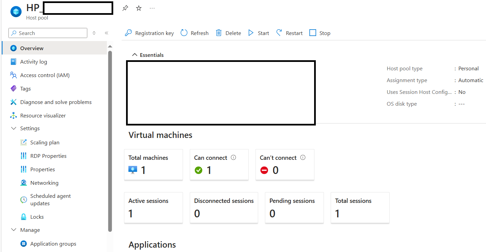Click the Scaling plan icon

pyautogui.click(x=24, y=142)
